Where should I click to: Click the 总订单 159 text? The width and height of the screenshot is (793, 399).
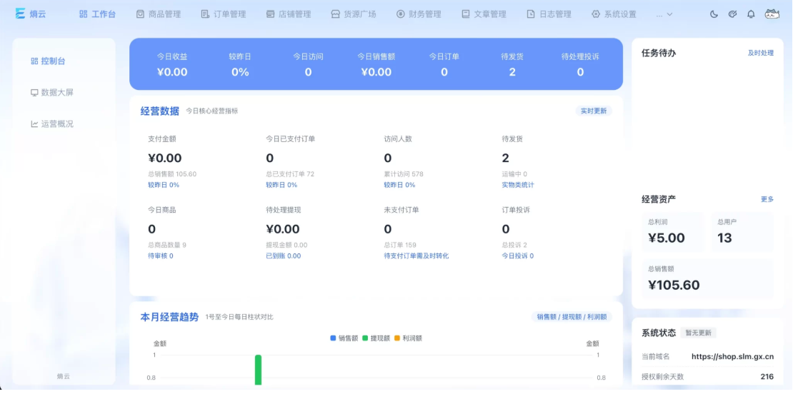pos(400,245)
